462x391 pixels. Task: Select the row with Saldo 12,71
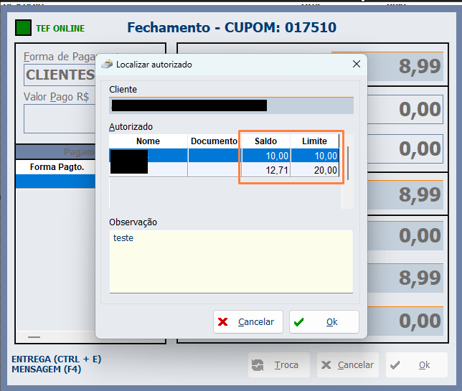click(265, 170)
